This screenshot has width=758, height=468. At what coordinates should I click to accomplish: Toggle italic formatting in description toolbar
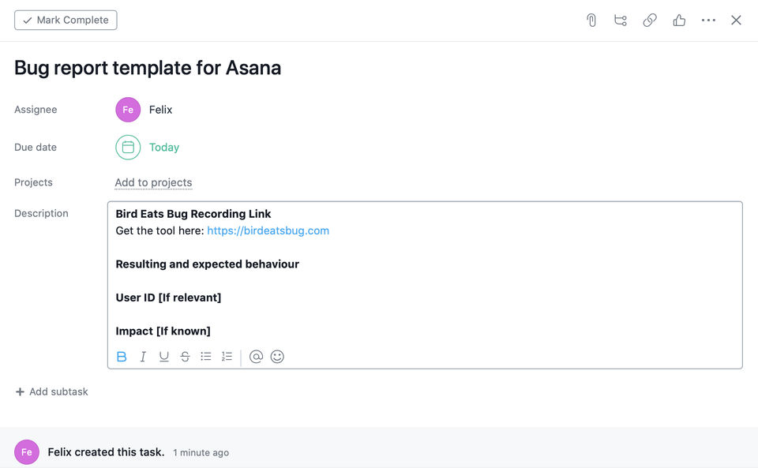tap(143, 357)
